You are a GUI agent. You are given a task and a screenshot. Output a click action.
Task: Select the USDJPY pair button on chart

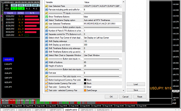point(8,60)
